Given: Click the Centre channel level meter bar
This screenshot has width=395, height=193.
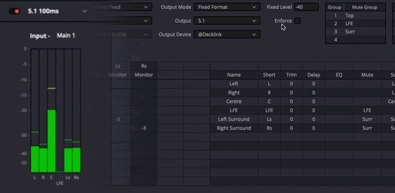Looking at the screenshot, I should [x=52, y=141].
